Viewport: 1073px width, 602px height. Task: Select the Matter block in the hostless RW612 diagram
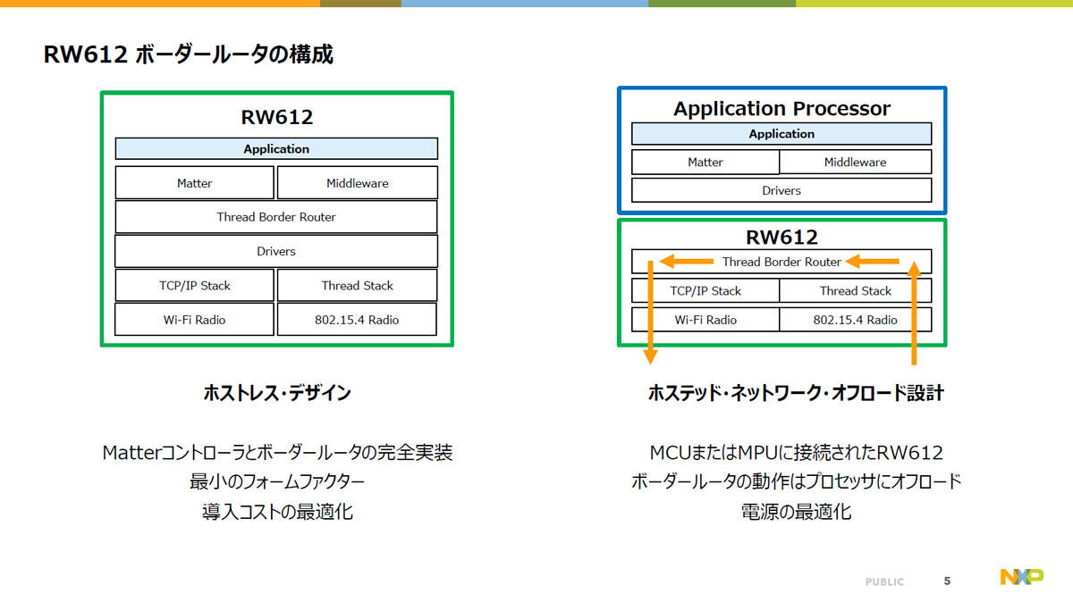194,183
